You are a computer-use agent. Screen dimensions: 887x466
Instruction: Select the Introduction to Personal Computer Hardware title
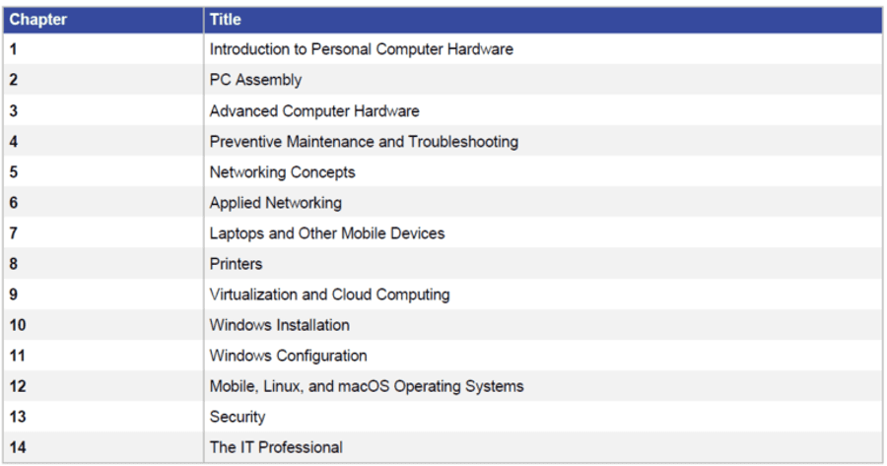point(361,49)
